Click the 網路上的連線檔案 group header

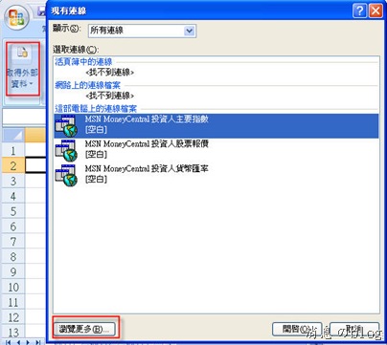click(88, 85)
